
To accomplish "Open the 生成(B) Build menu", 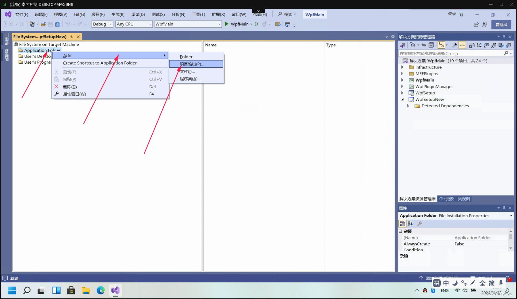I will [x=118, y=14].
